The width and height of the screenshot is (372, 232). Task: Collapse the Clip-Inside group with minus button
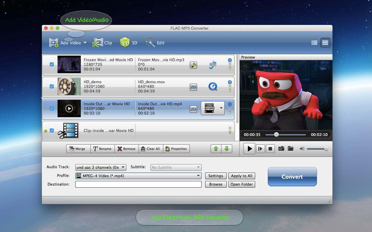point(46,131)
